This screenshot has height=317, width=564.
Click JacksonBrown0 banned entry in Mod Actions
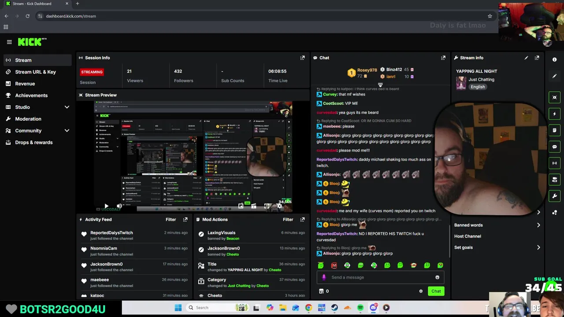tap(252, 251)
